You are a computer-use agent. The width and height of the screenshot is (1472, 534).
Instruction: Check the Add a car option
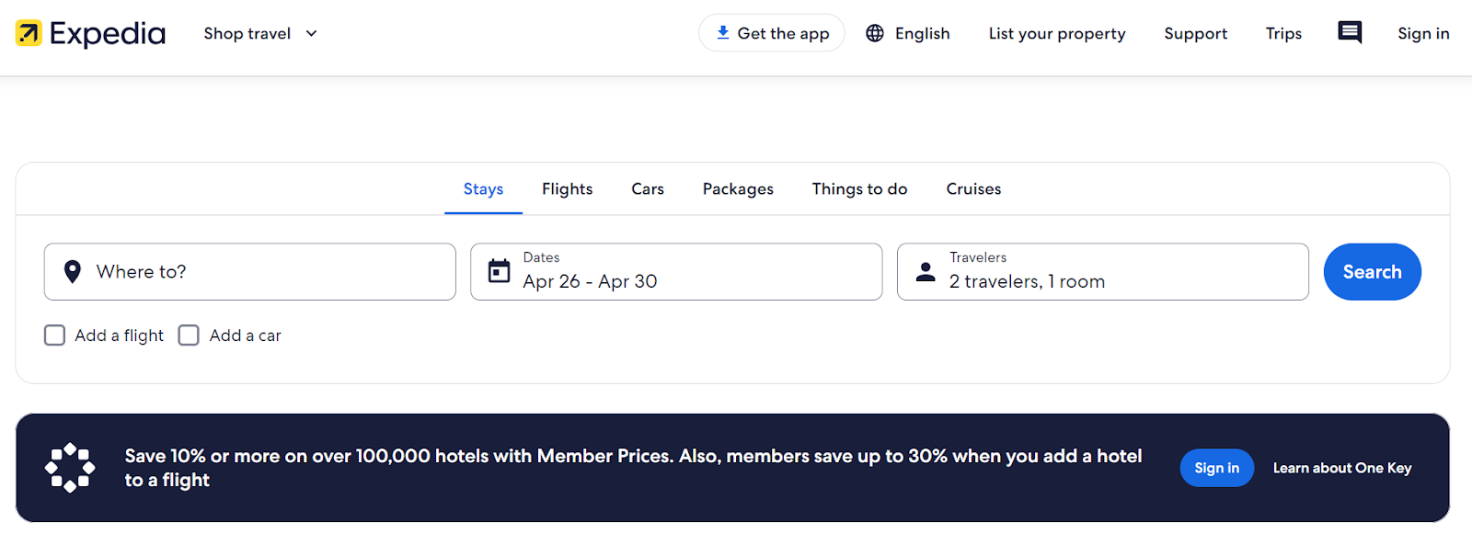[x=188, y=335]
